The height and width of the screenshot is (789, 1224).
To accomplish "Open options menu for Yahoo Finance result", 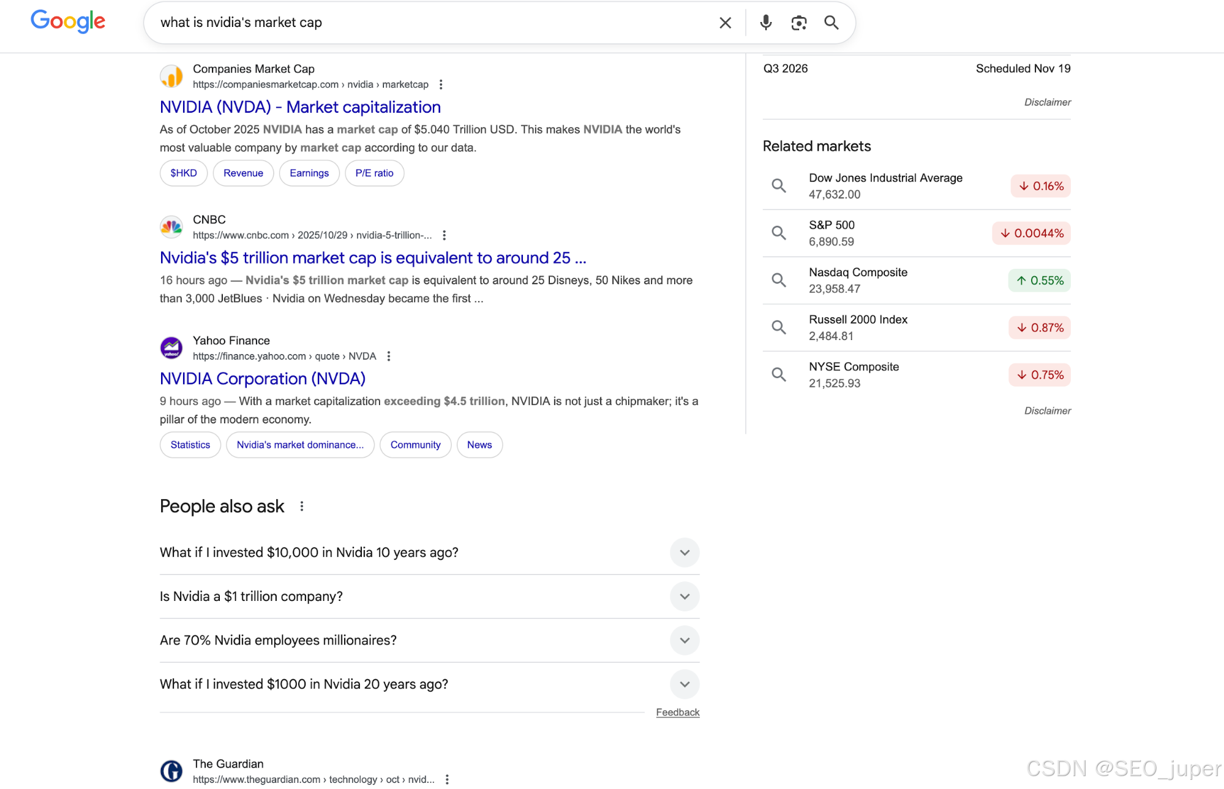I will tap(389, 356).
